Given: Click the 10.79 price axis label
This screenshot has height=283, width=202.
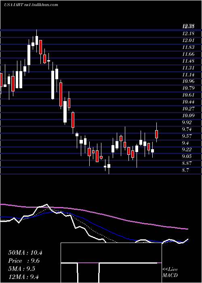Looking at the screenshot, I should tap(188, 88).
